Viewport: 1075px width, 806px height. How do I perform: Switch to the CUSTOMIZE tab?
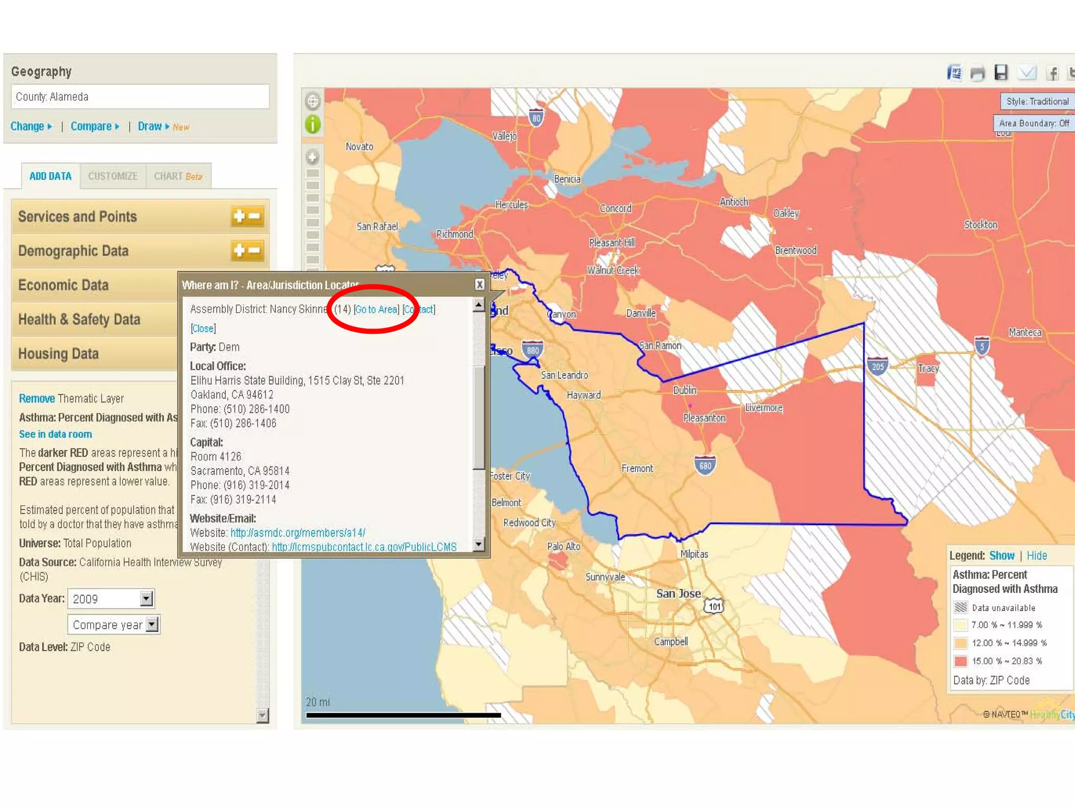tap(112, 176)
